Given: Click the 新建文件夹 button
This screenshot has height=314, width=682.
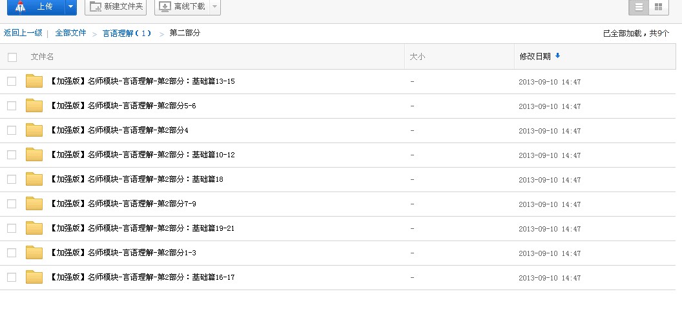Looking at the screenshot, I should coord(116,7).
